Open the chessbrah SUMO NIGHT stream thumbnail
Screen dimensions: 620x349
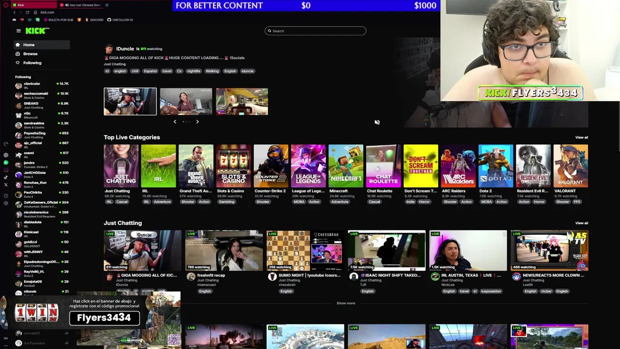point(305,250)
